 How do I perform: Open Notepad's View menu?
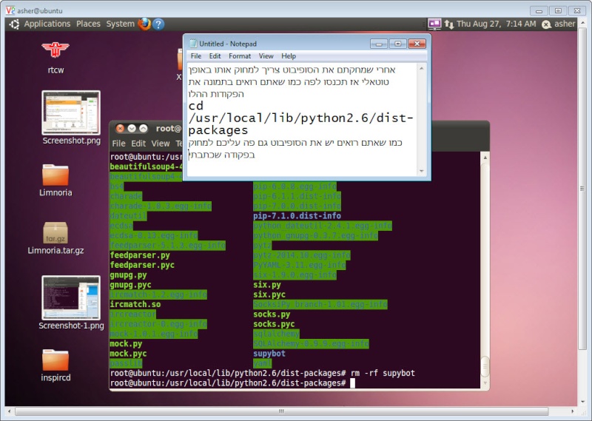click(x=266, y=56)
